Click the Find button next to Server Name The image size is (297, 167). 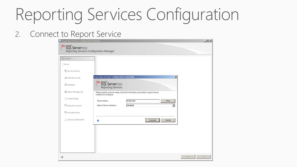(168, 101)
